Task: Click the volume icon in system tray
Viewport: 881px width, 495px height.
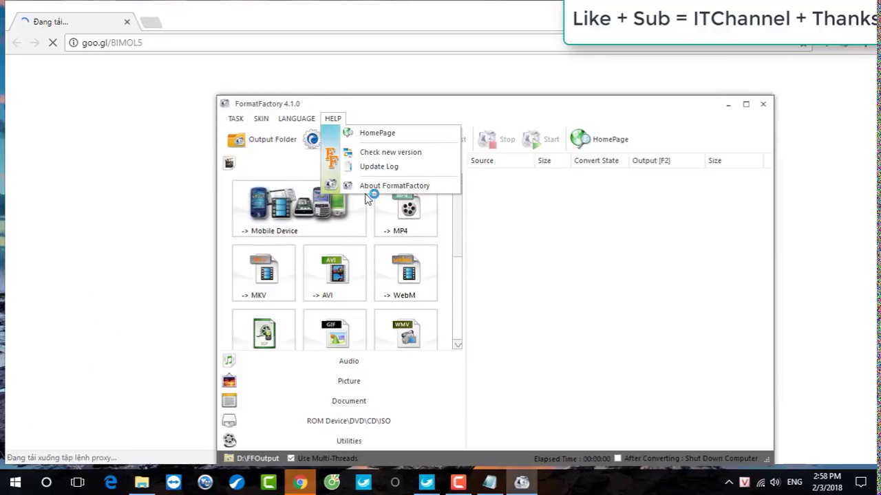Action: (775, 483)
